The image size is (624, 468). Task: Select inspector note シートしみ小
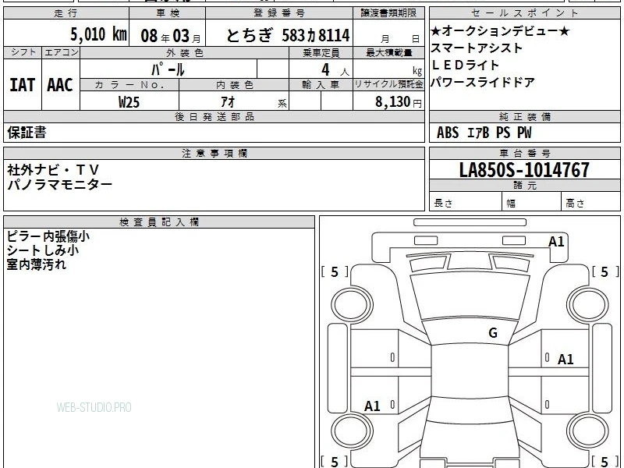43,250
